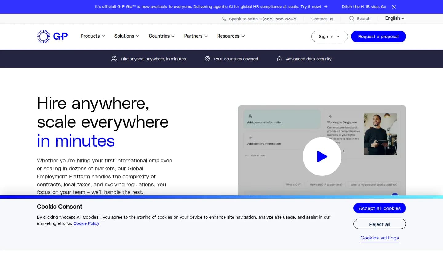Click the G-P logo
The height and width of the screenshot is (277, 443).
pos(52,36)
